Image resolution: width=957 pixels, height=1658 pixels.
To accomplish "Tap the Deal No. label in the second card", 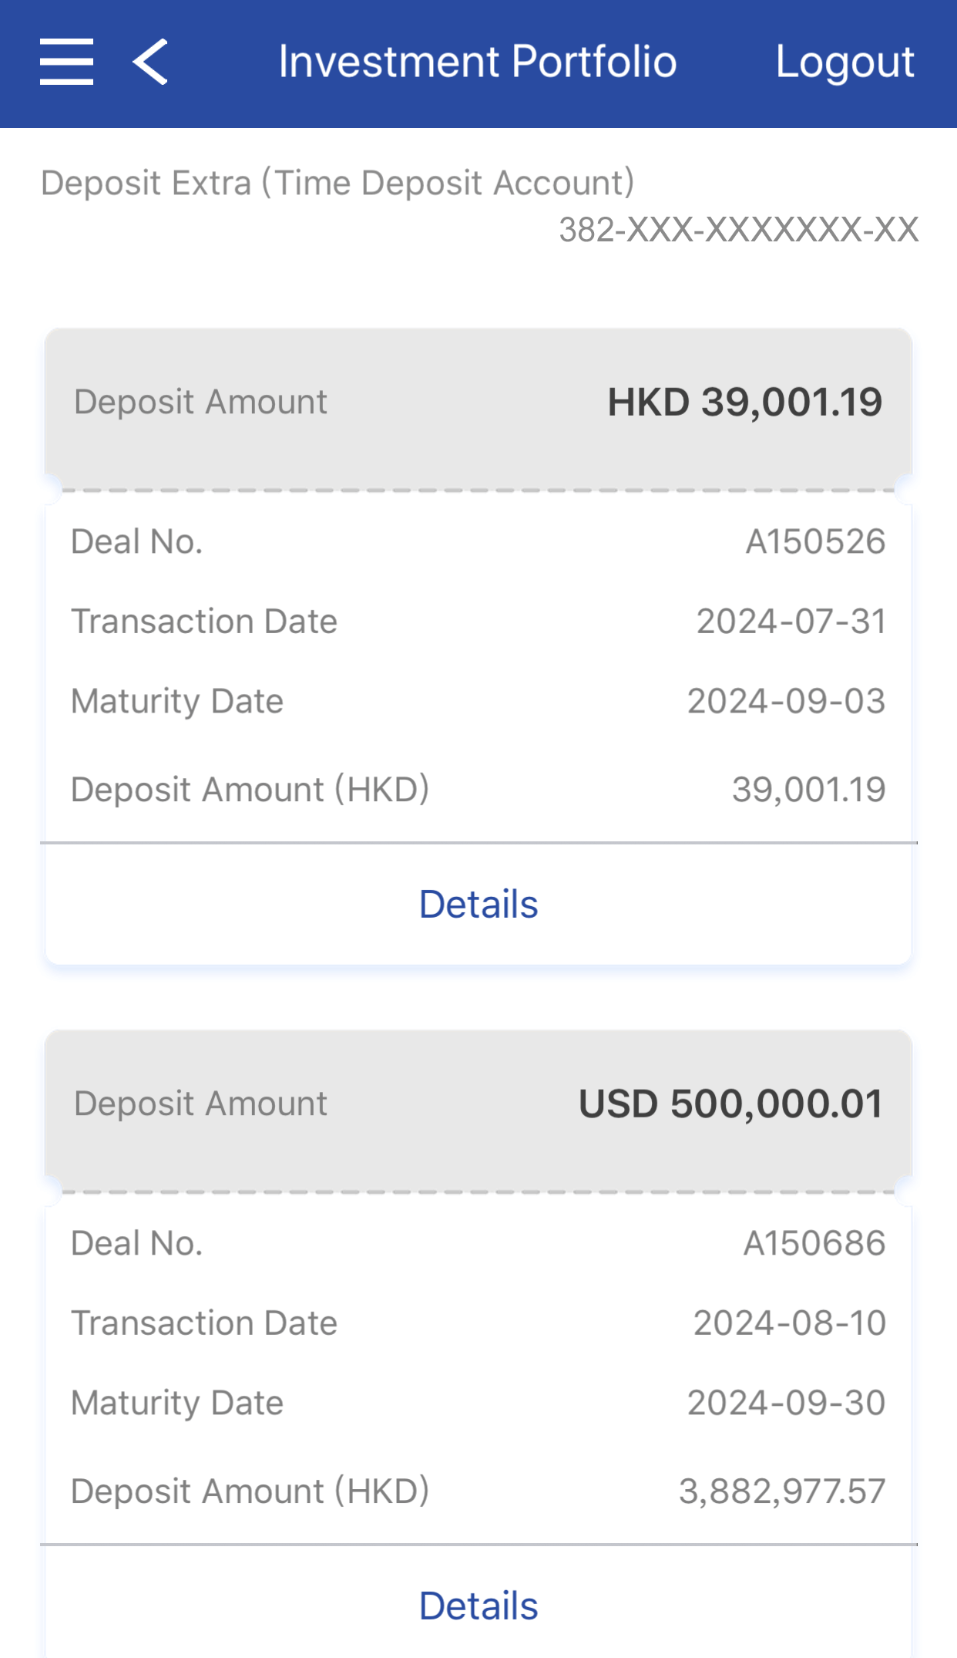I will tap(137, 1243).
